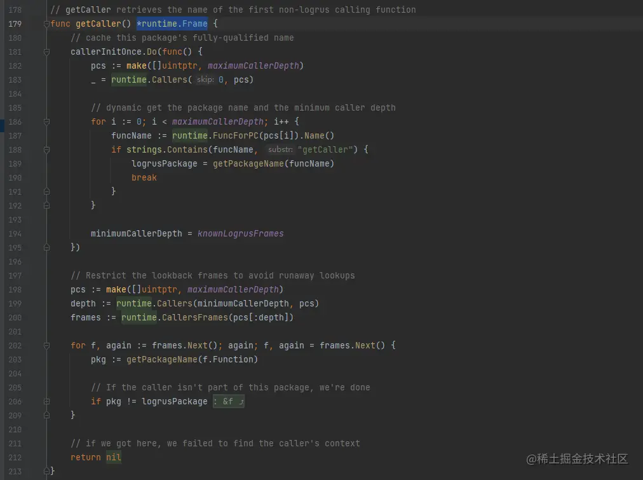This screenshot has height=480, width=643.
Task: Click minimumCallerDepth assignment on line 194
Action: point(136,233)
